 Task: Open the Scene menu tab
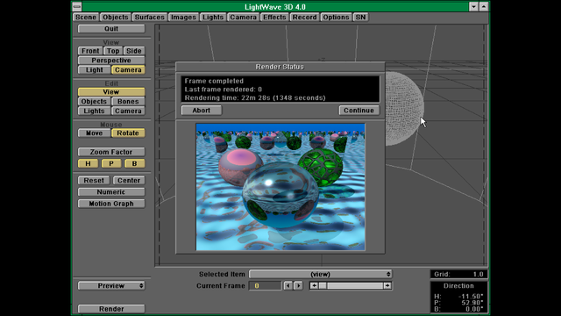(86, 18)
